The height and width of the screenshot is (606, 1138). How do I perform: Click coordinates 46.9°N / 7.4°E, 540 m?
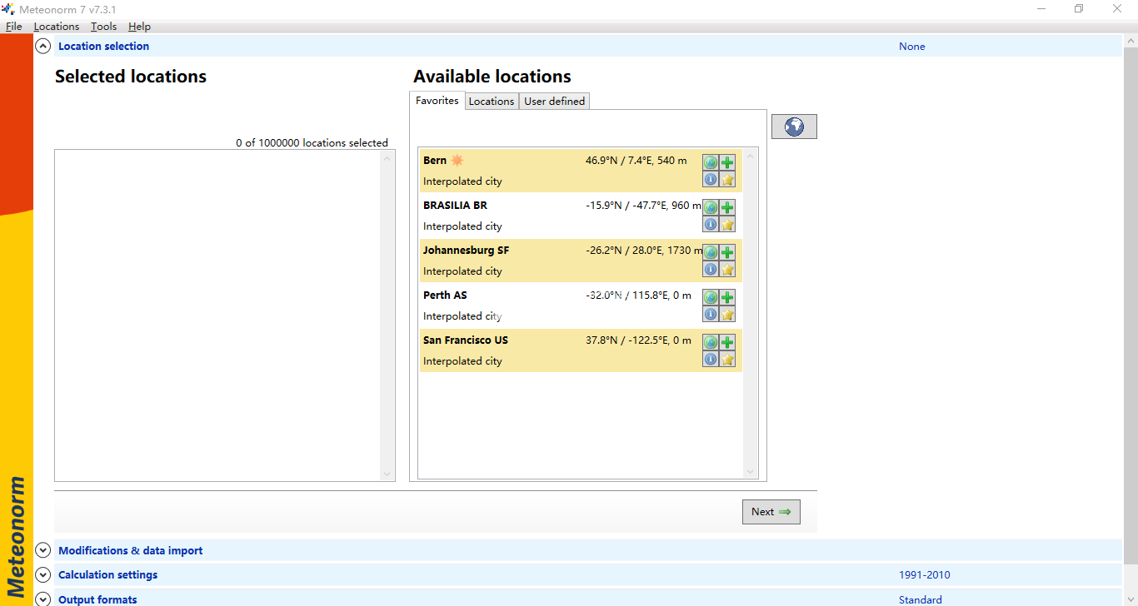tap(636, 161)
